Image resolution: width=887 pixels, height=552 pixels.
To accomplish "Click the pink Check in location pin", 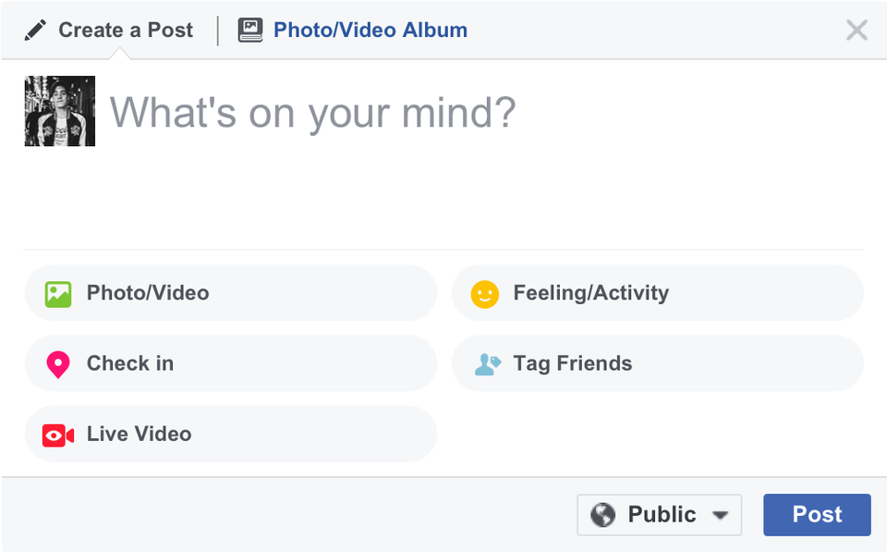I will (58, 364).
